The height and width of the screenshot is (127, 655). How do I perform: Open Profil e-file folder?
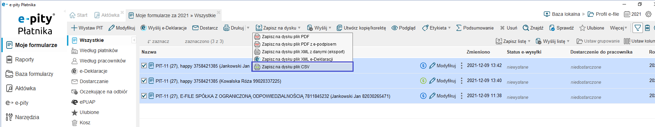tap(604, 14)
